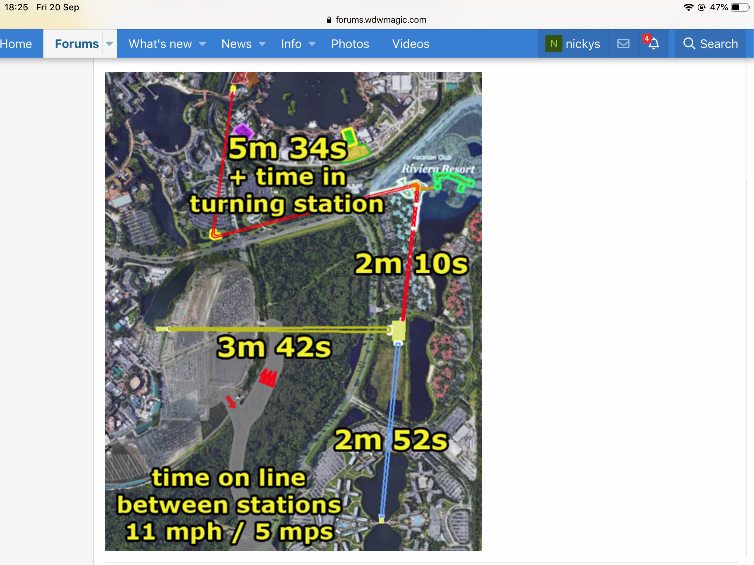Tap the orientation lock status icon
Screen dimensions: 754x565
pyautogui.click(x=702, y=7)
